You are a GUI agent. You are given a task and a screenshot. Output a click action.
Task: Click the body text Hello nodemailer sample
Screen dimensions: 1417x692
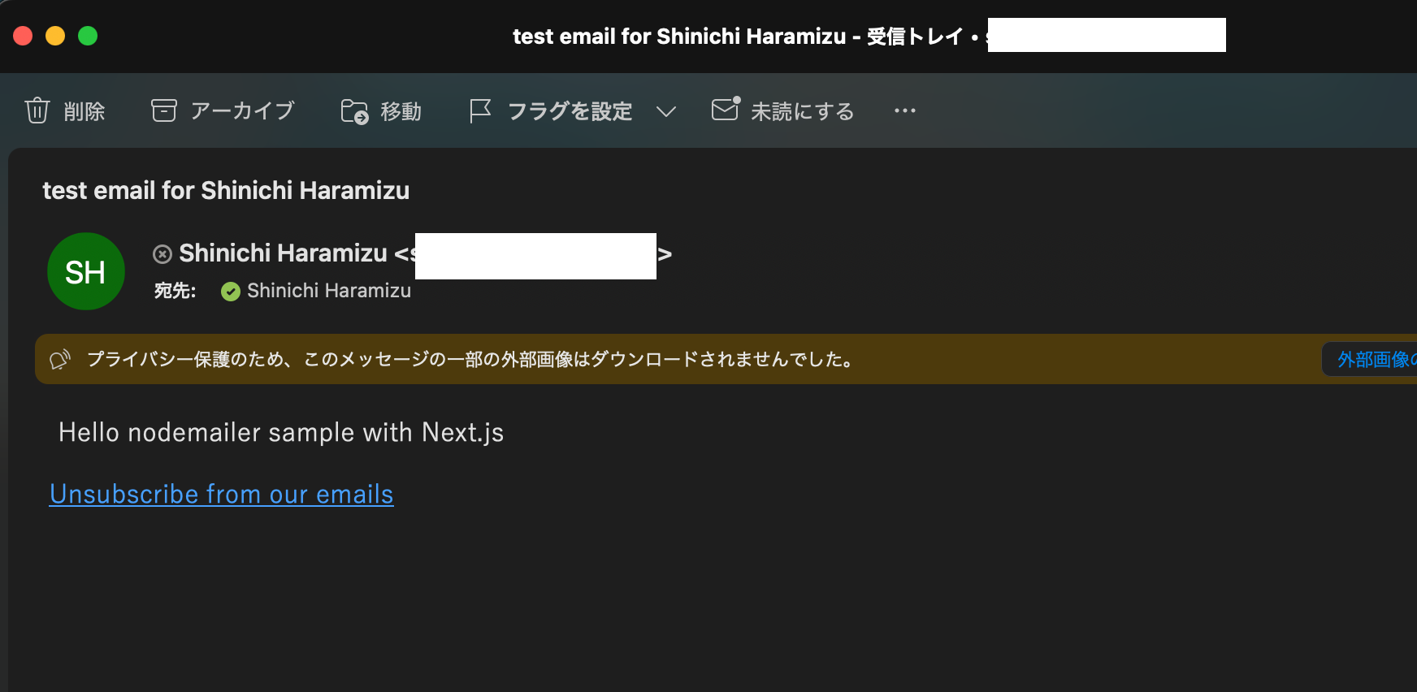click(x=281, y=433)
